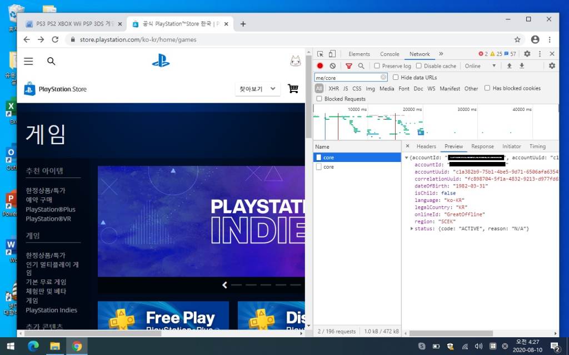This screenshot has width=569, height=355.
Task: Stop recording network log with red button
Action: [320, 66]
